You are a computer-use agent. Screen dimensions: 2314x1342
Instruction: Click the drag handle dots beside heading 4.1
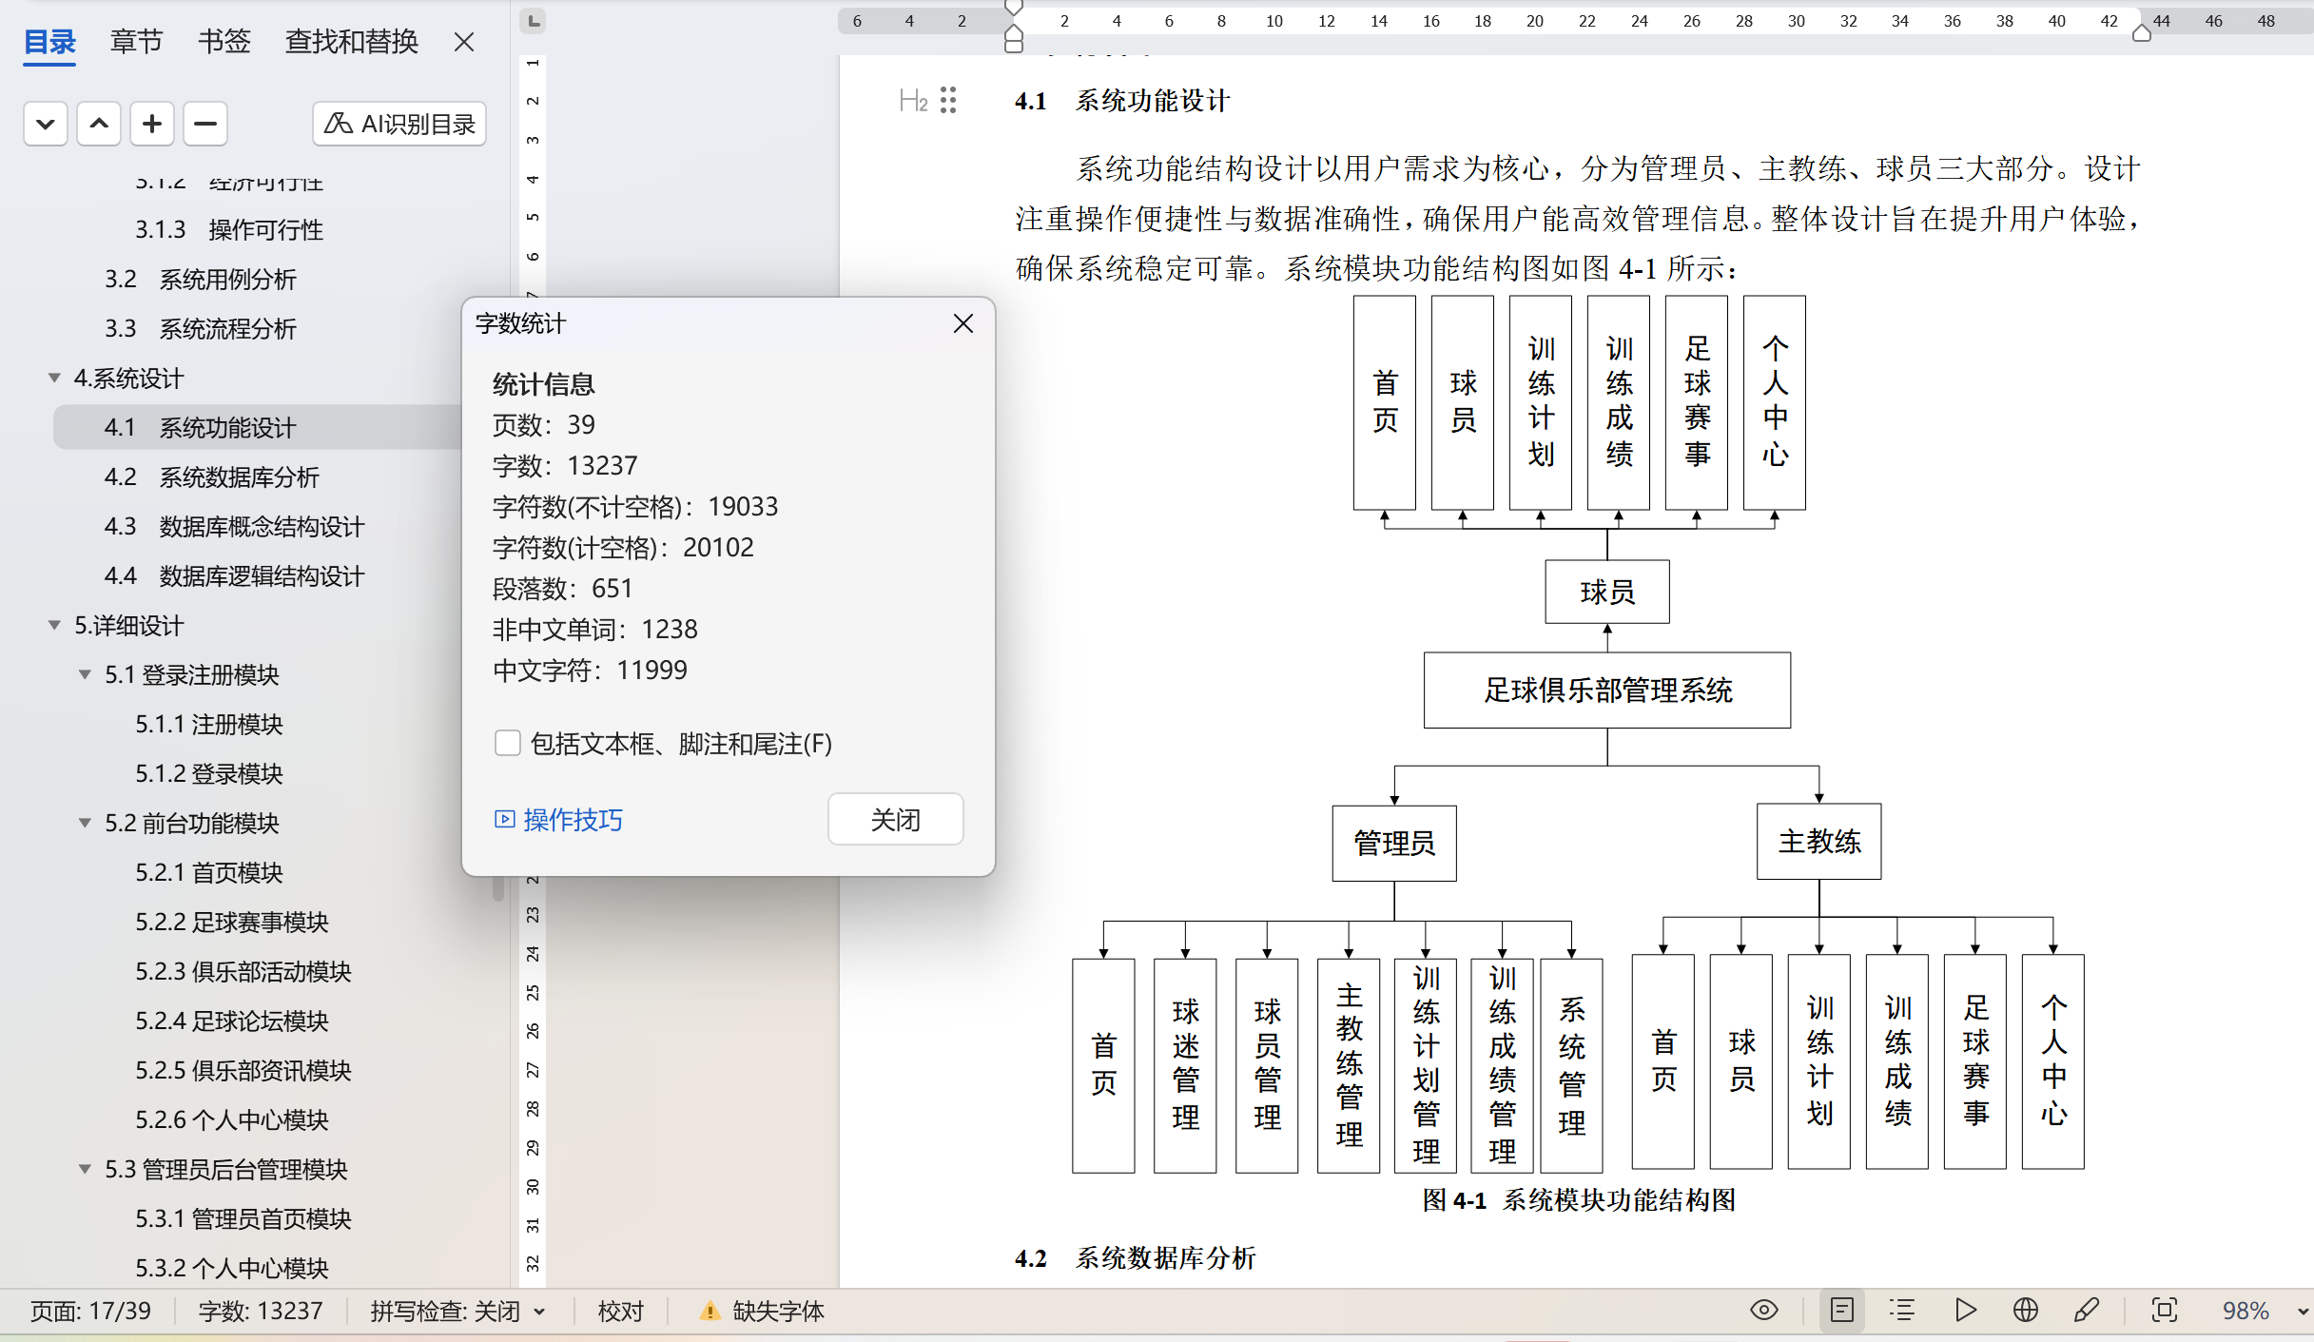[948, 100]
